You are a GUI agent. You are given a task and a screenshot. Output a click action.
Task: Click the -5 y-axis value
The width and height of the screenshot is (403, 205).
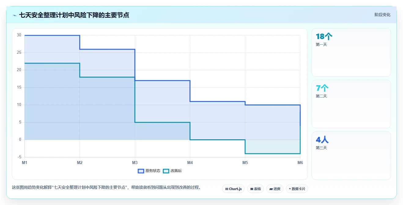tap(20, 157)
